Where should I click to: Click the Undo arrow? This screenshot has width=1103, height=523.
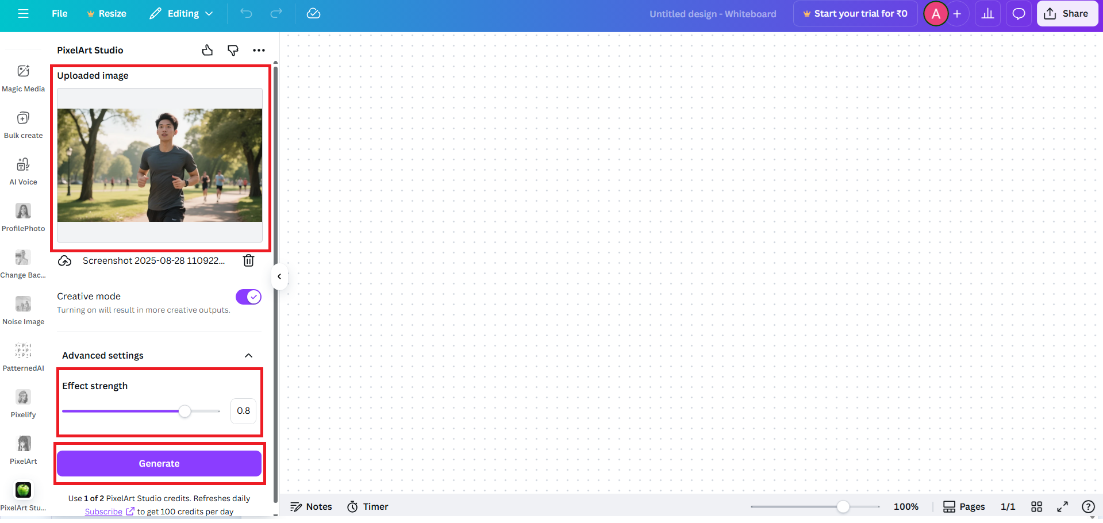(246, 13)
